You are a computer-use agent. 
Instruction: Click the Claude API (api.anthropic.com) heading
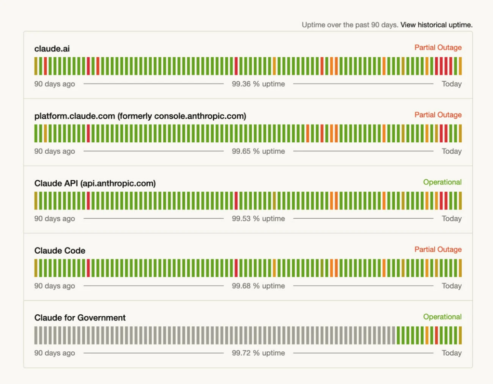(x=95, y=183)
